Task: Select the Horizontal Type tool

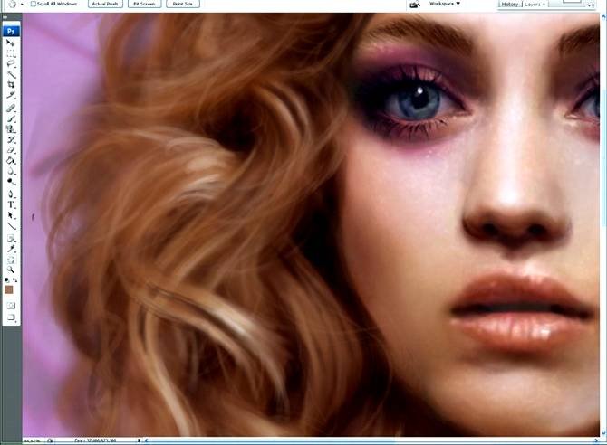Action: (x=12, y=204)
